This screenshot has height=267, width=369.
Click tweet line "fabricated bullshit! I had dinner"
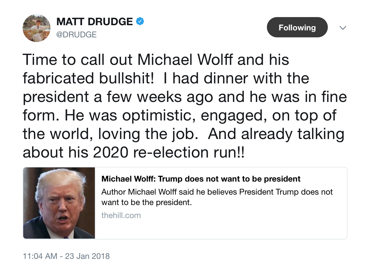click(x=166, y=78)
